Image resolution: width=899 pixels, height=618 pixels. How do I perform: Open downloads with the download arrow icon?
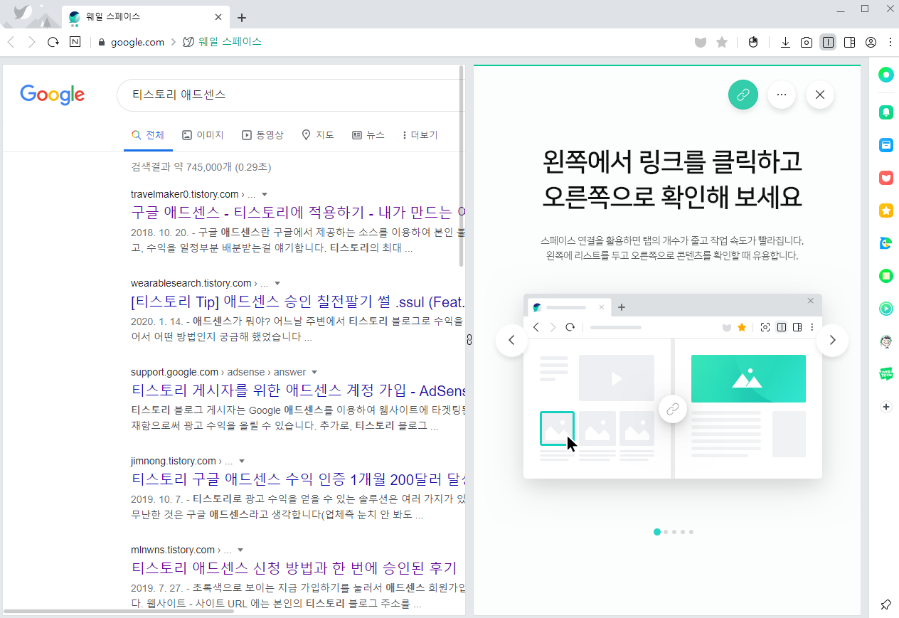click(x=785, y=43)
